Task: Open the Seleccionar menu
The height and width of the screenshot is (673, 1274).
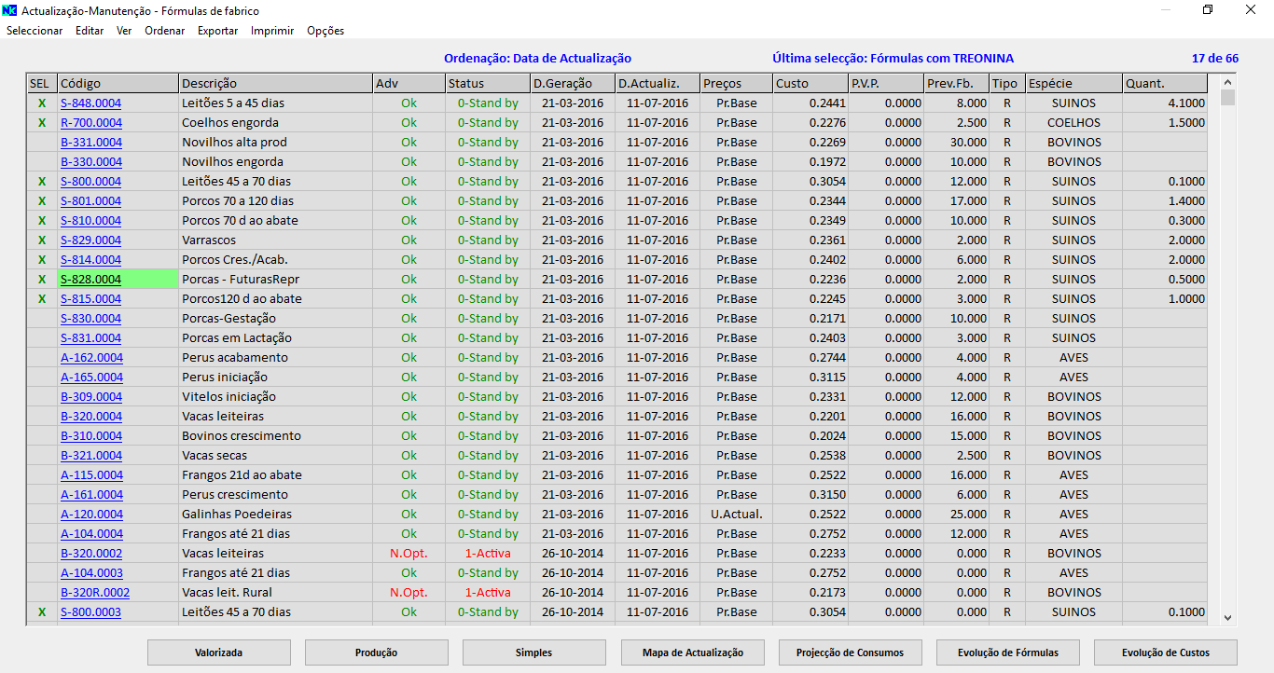Action: point(35,31)
